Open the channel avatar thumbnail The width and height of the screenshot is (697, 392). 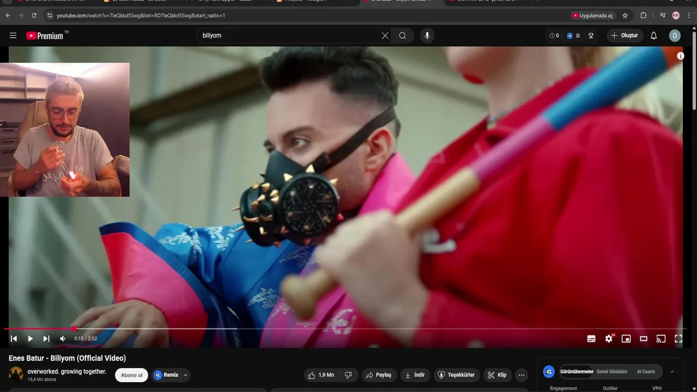[16, 375]
